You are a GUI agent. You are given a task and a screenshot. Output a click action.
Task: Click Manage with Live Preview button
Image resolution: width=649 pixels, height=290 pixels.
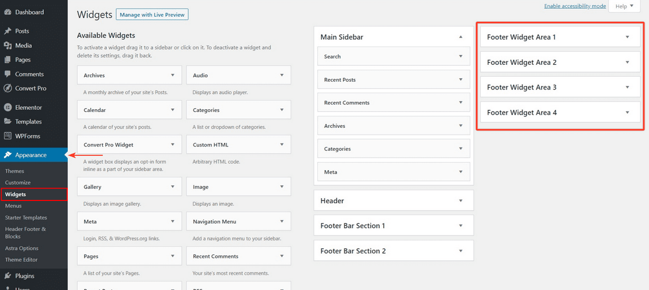[152, 15]
